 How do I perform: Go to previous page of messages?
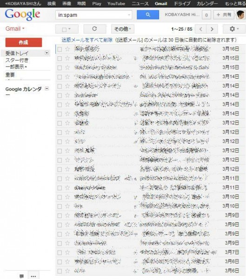click(201, 29)
